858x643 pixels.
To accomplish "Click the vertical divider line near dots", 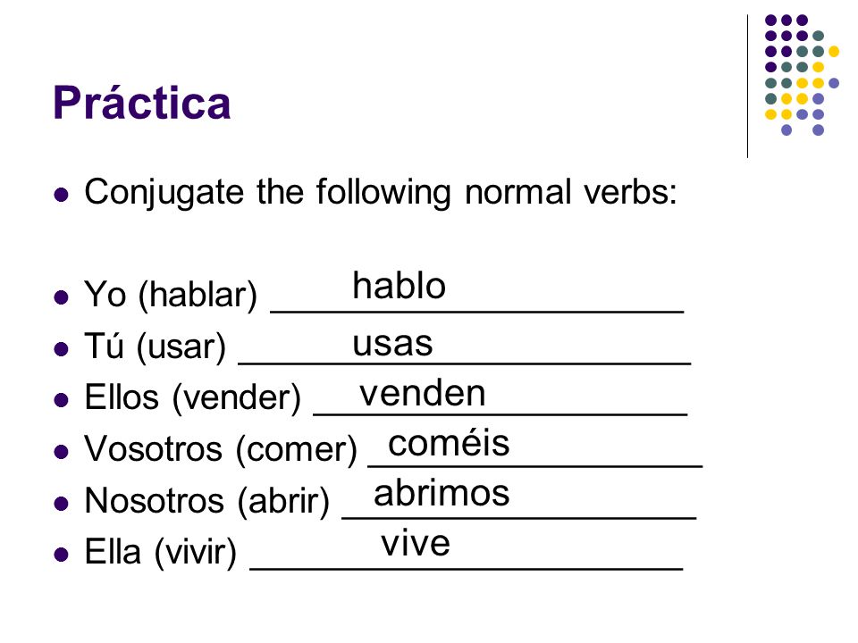I will 747,87.
